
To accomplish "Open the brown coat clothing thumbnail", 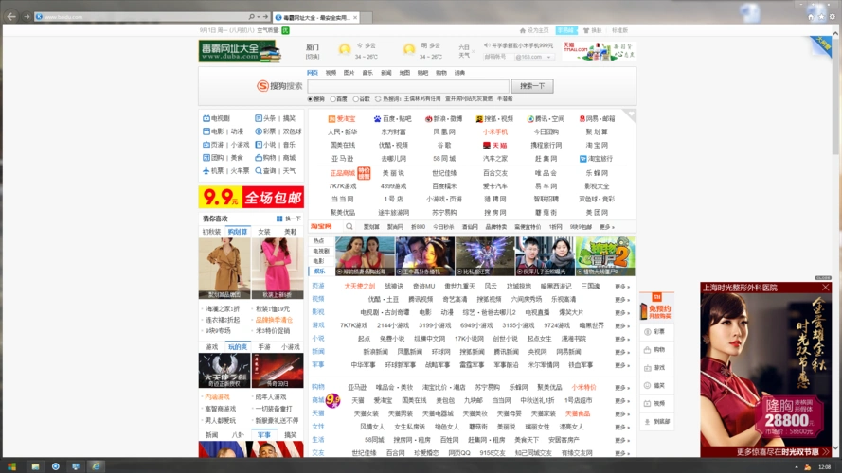I will pos(224,268).
